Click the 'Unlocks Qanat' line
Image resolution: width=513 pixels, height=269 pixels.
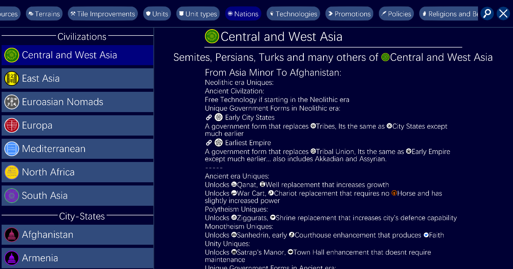[x=297, y=185]
